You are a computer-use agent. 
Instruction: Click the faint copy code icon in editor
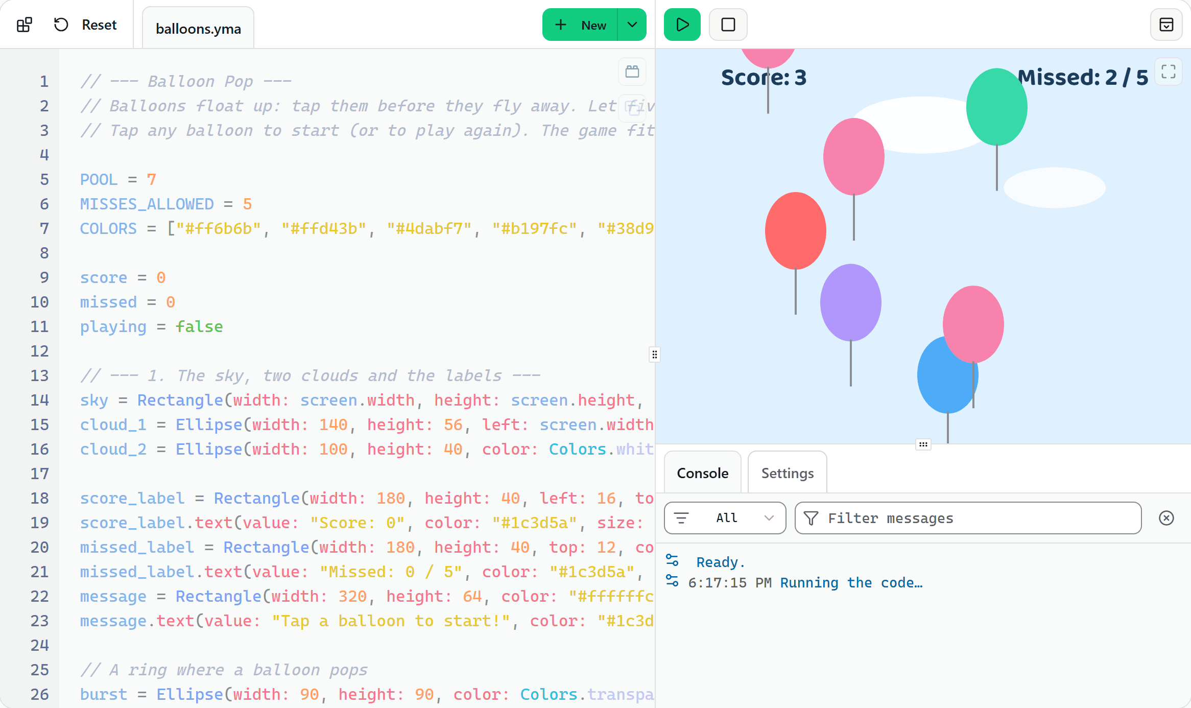click(632, 108)
